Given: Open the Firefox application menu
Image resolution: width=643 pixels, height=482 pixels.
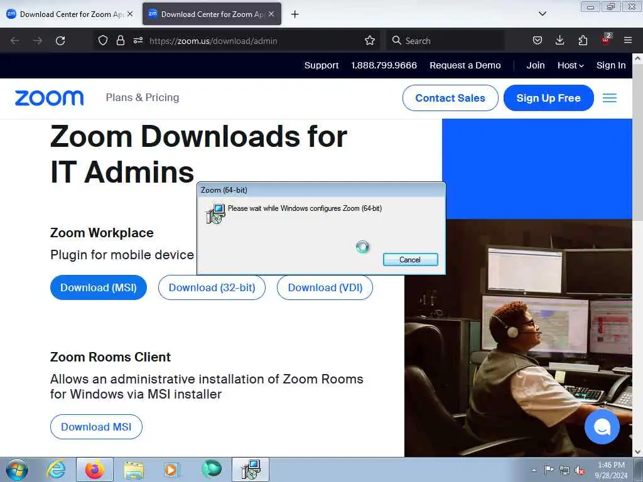Looking at the screenshot, I should (628, 40).
